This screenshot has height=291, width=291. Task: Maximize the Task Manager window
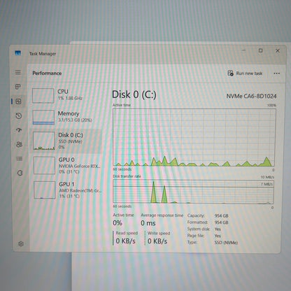point(260,50)
